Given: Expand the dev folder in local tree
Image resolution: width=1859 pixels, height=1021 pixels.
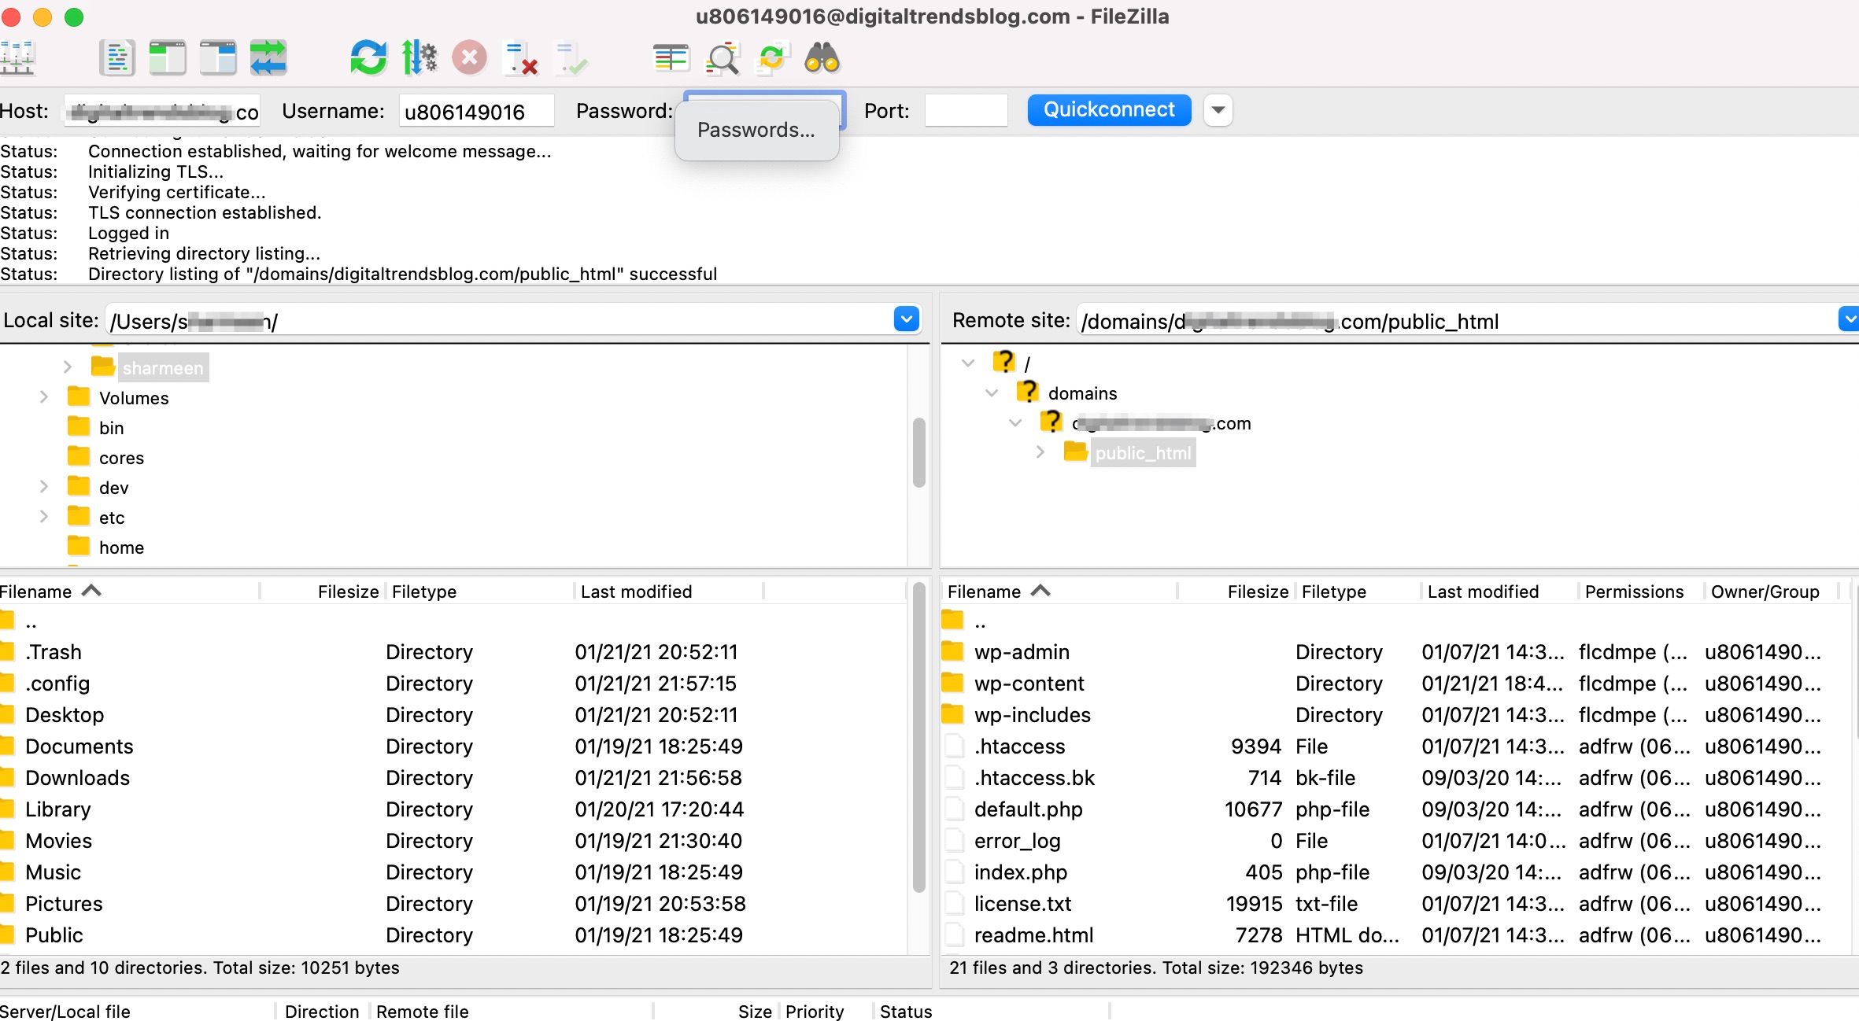Looking at the screenshot, I should (40, 488).
